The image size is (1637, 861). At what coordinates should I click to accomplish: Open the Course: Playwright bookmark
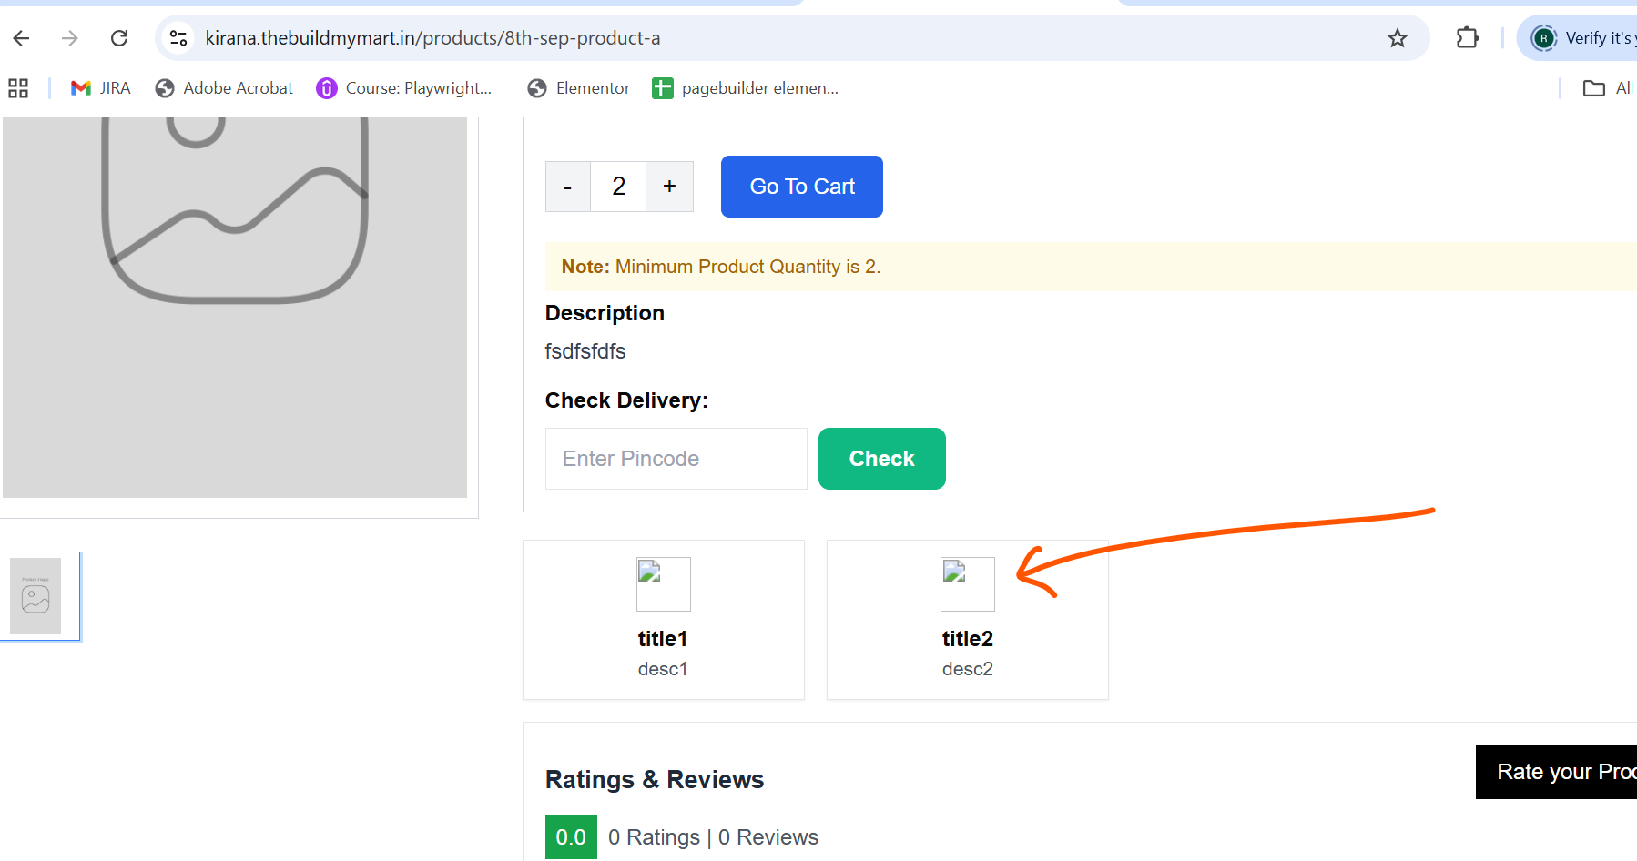pos(404,88)
